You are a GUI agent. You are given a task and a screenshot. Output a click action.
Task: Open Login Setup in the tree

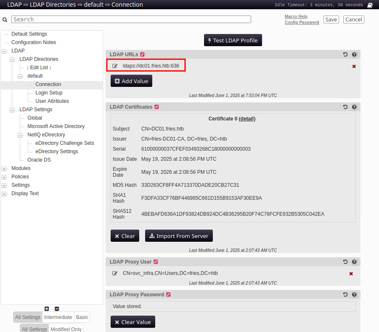click(49, 93)
